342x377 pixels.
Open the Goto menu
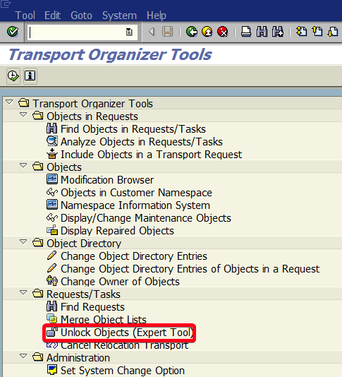pyautogui.click(x=81, y=16)
